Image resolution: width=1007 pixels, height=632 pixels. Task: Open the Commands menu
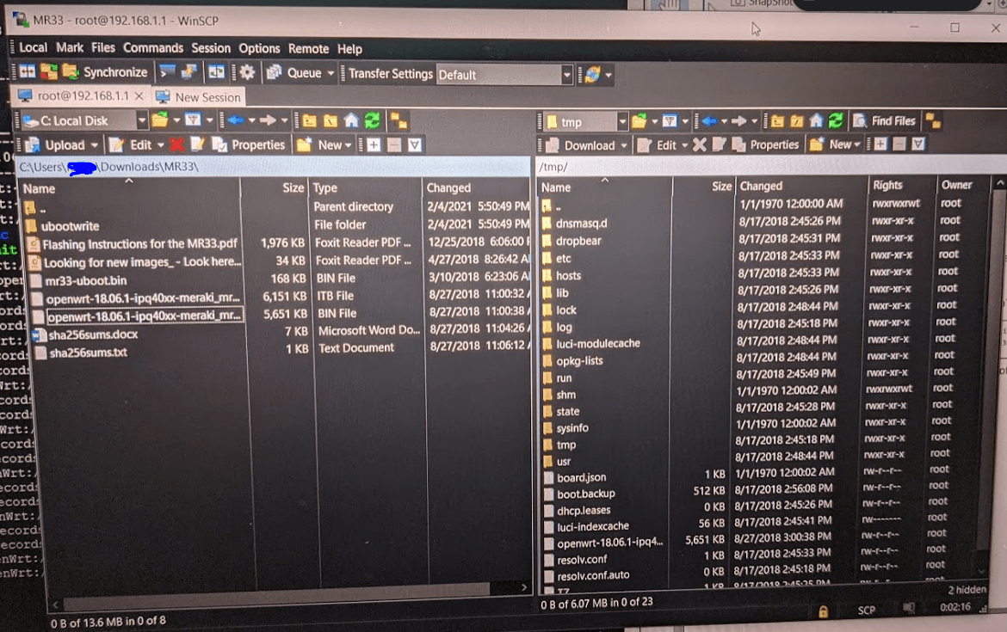(x=152, y=49)
